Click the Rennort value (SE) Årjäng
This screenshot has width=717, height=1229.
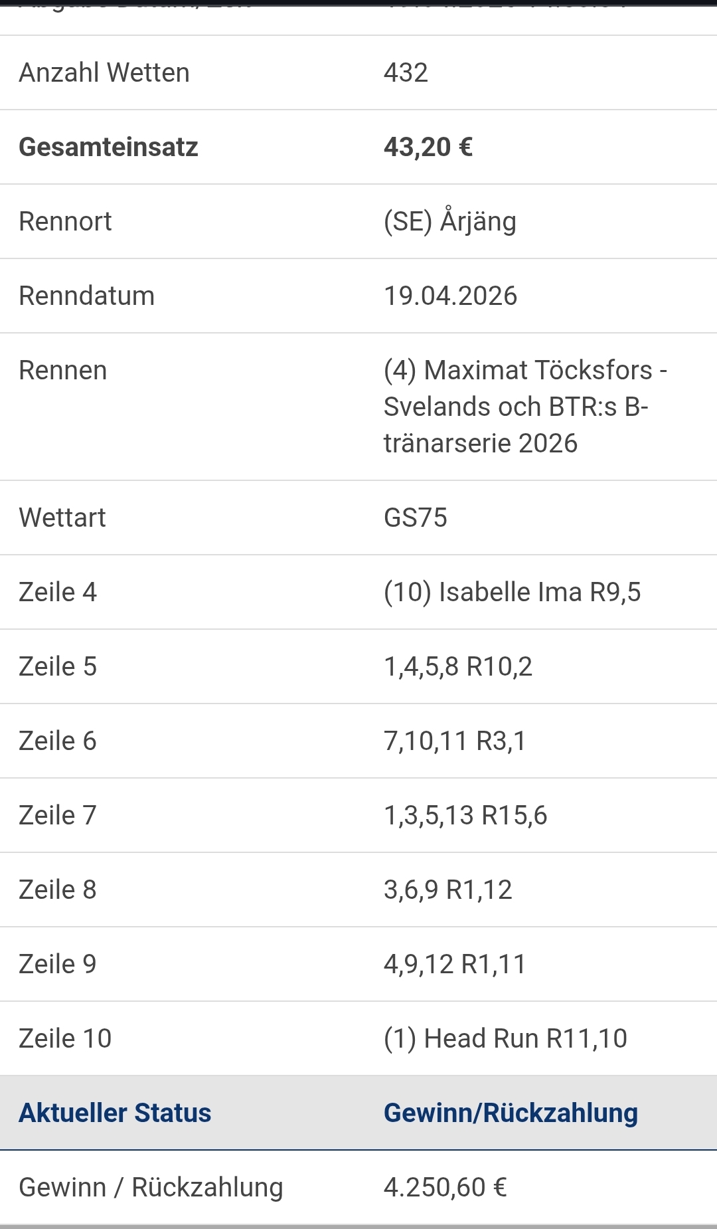click(449, 221)
